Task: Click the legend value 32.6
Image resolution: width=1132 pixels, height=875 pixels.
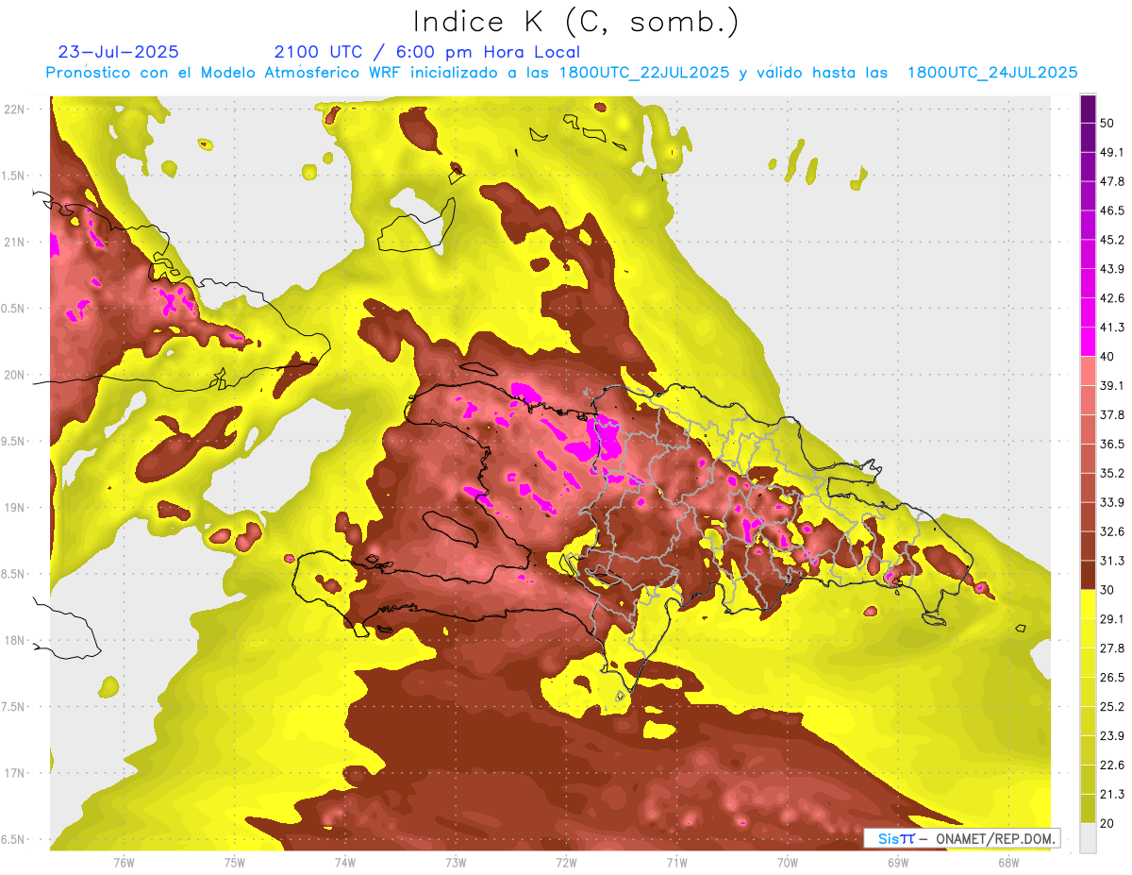Action: [1112, 531]
